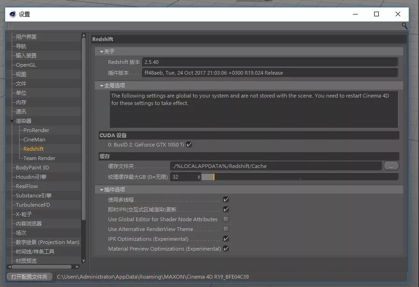Select RealFlow category
This screenshot has height=287, width=419.
pos(27,186)
